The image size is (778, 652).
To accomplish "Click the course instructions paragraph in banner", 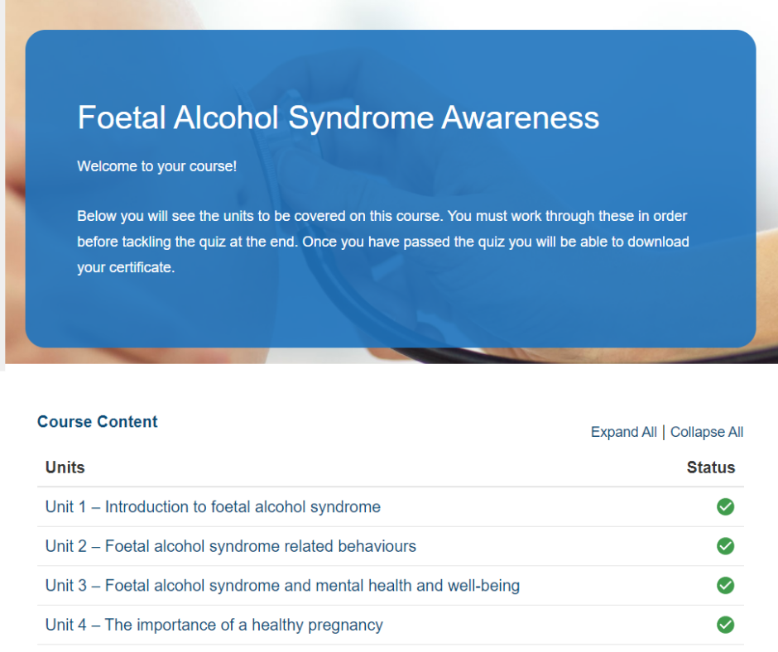I will click(382, 241).
